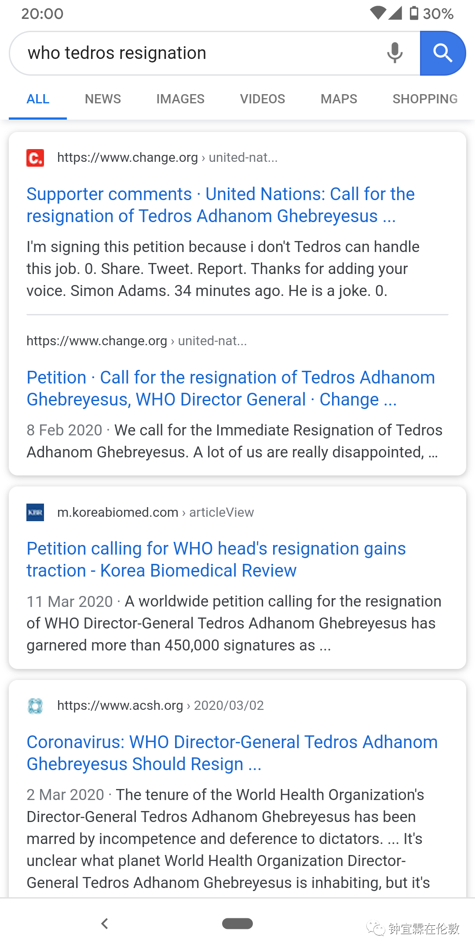Open Korea Biomedical Review petition article
Screen dimensions: 475x950
tap(216, 559)
